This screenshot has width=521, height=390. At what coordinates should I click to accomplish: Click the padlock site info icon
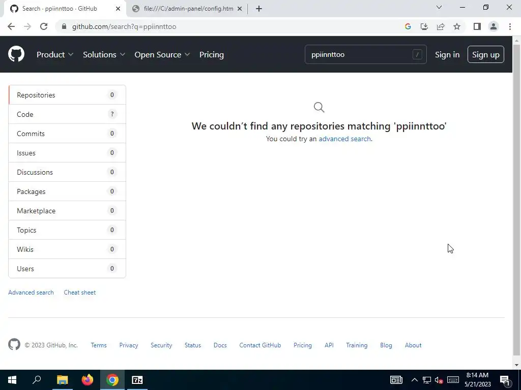coord(64,26)
